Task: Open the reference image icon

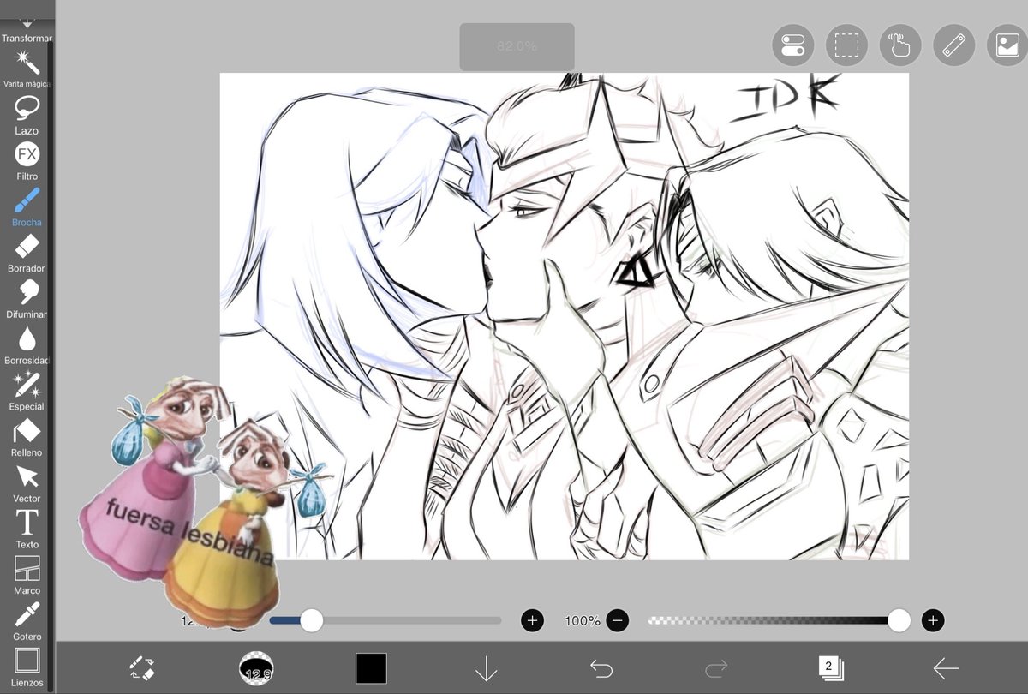Action: pyautogui.click(x=1007, y=45)
